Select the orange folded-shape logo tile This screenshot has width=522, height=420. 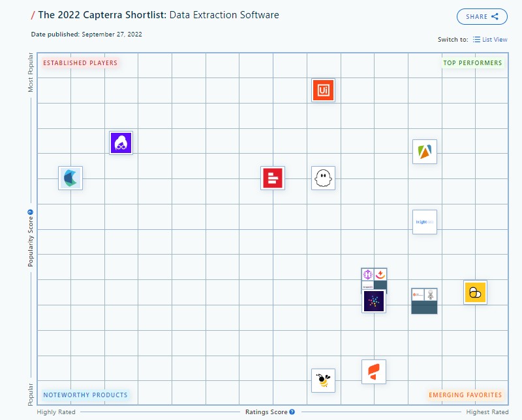(374, 372)
